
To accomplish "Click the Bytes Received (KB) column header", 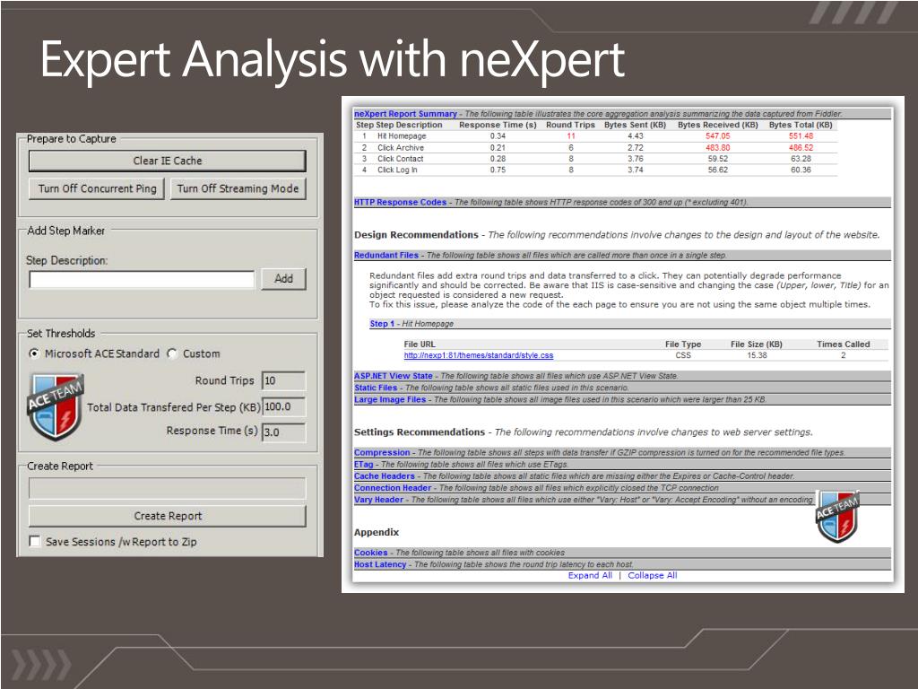I will coord(718,125).
